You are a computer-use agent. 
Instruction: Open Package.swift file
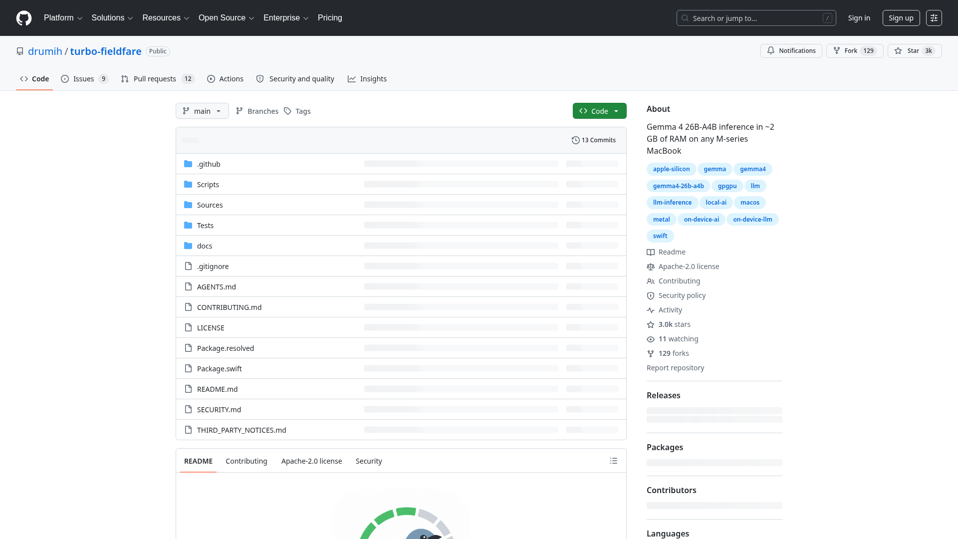click(x=220, y=369)
